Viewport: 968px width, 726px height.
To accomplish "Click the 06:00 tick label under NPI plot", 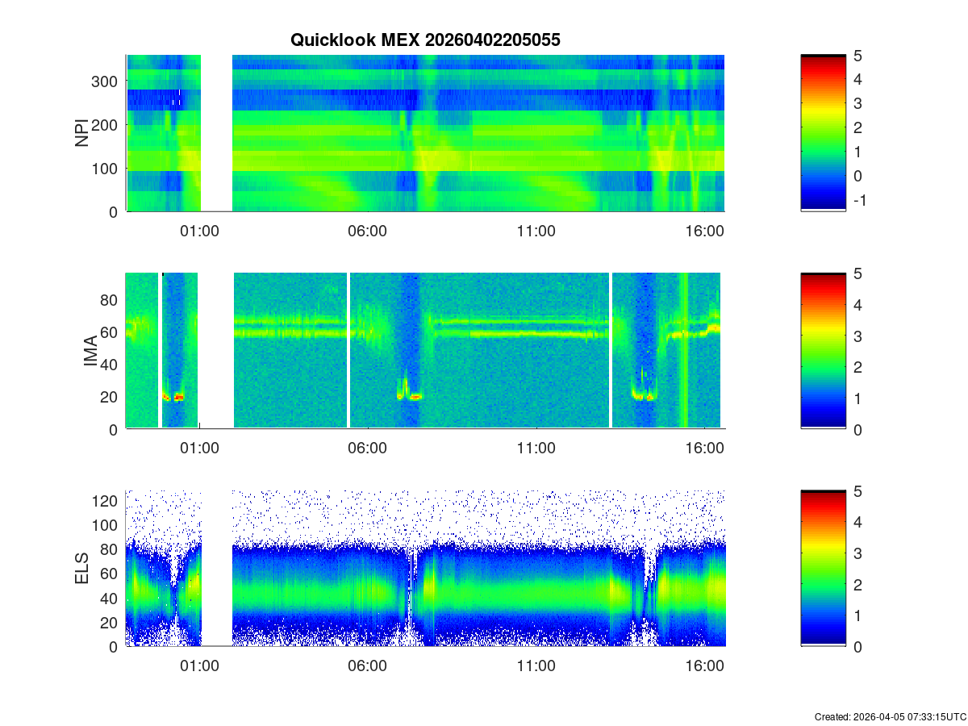I will 367,231.
